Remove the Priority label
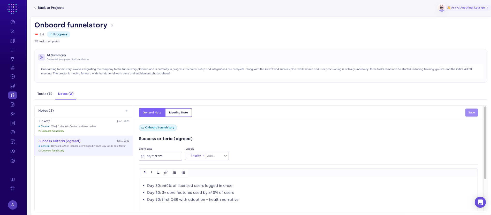 tap(203, 156)
